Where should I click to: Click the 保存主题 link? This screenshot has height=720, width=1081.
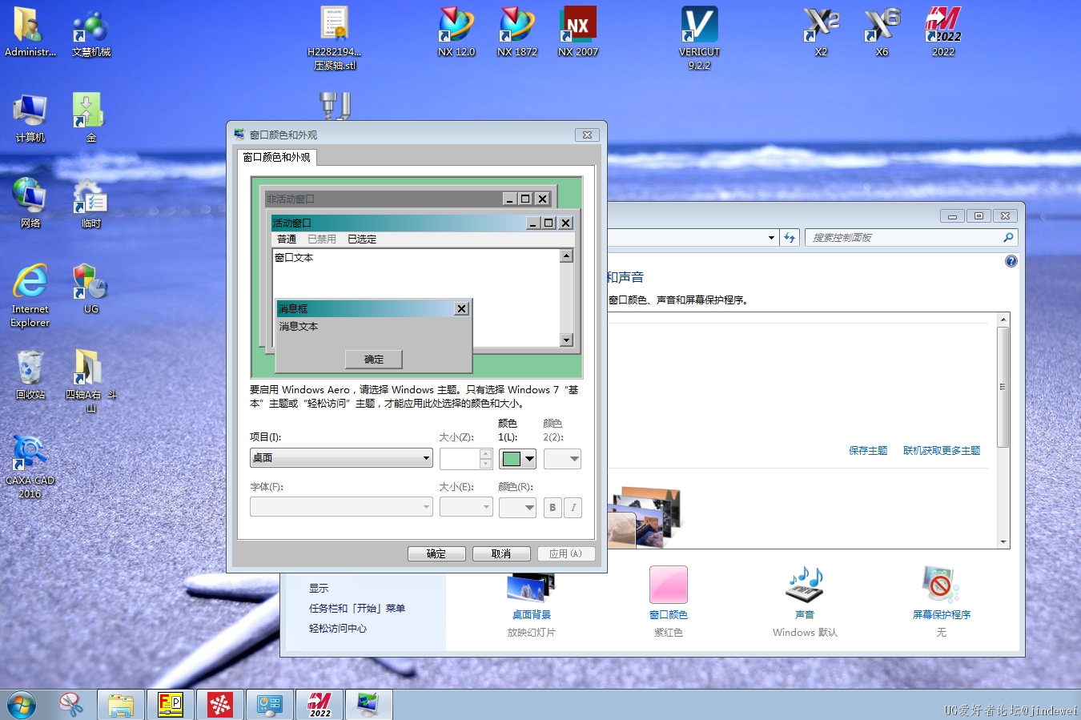(868, 450)
